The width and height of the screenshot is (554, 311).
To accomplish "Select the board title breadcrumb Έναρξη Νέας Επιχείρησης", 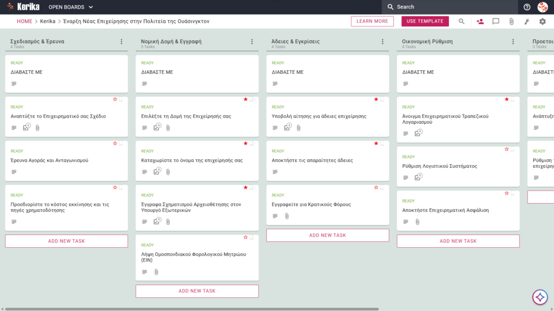I will [x=136, y=21].
